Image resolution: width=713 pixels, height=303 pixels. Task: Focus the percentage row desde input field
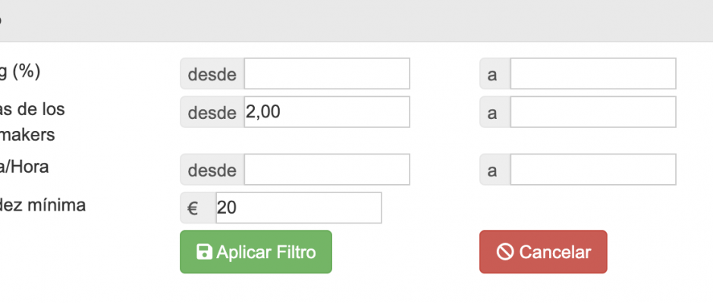tap(327, 73)
